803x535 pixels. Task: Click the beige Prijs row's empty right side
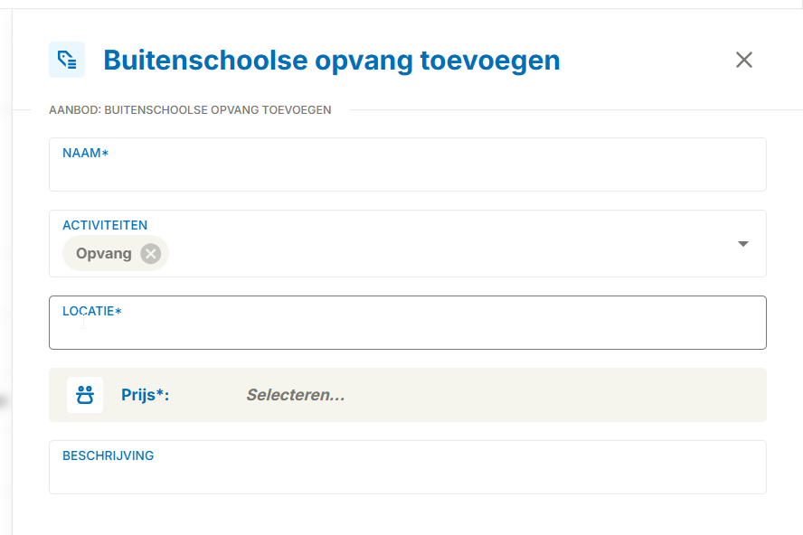[588, 395]
